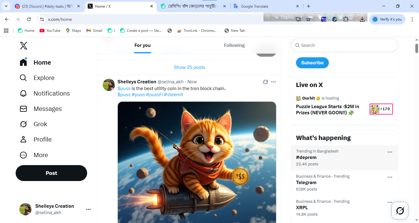
Task: Open the Maps bookmark
Action: [x=73, y=31]
